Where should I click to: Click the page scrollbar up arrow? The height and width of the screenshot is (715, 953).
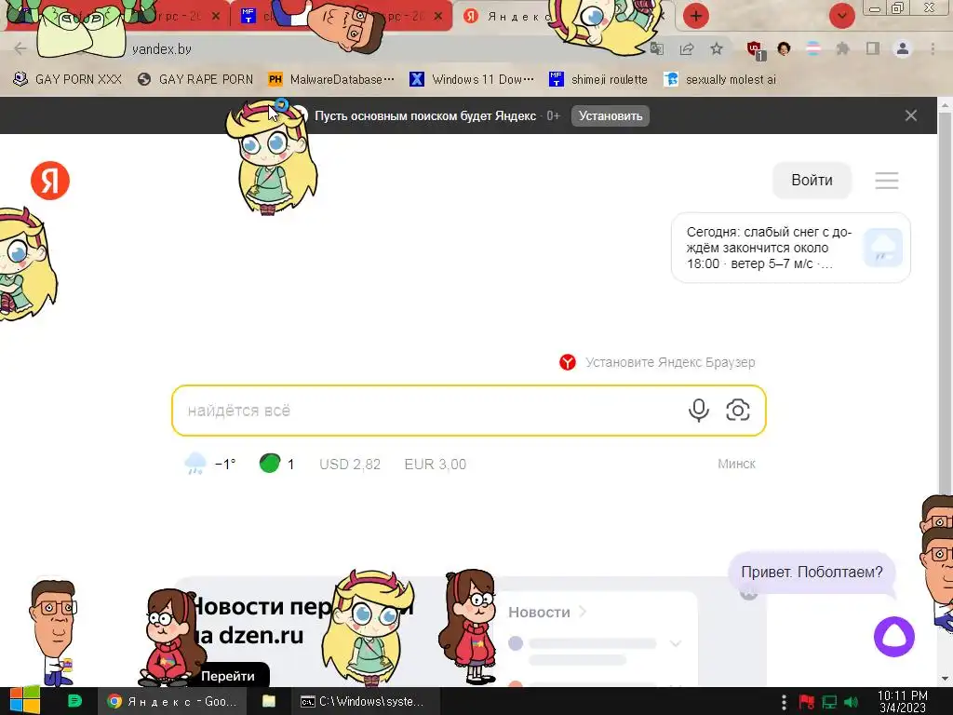(945, 104)
